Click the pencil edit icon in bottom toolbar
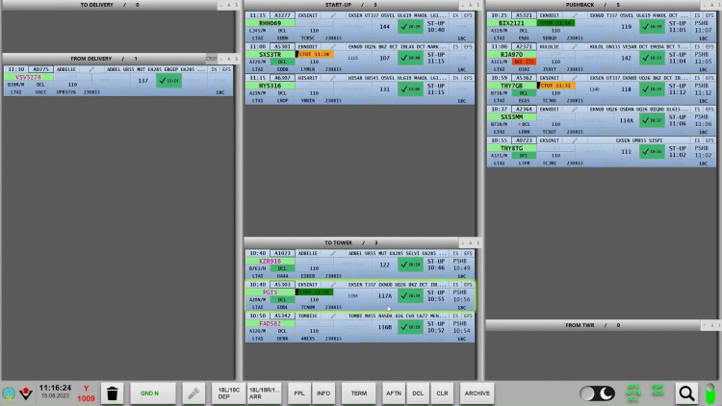The height and width of the screenshot is (406, 722). point(193,393)
